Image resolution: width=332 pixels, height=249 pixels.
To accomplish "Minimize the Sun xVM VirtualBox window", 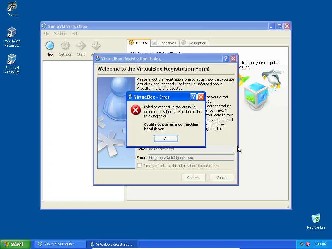I will [x=271, y=26].
